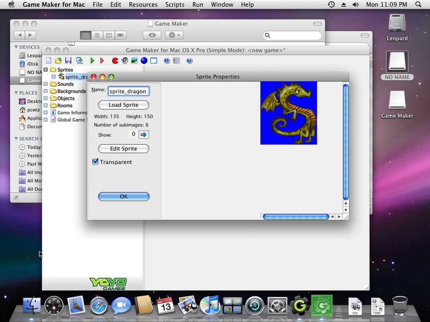
Task: Open the blue question mark help icon
Action: [x=189, y=61]
